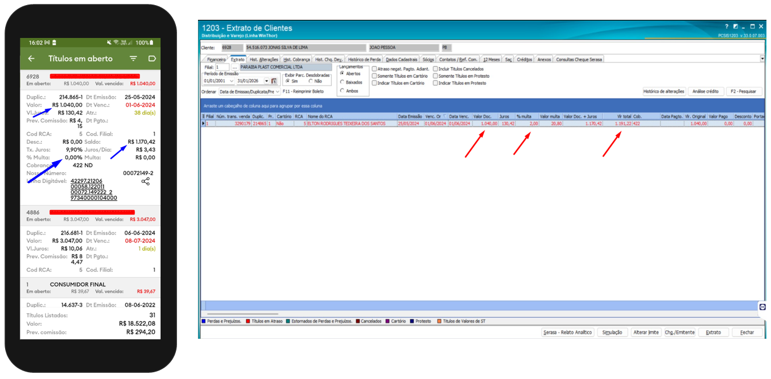Click the Chq./Emitente button
The image size is (771, 379).
(x=680, y=333)
